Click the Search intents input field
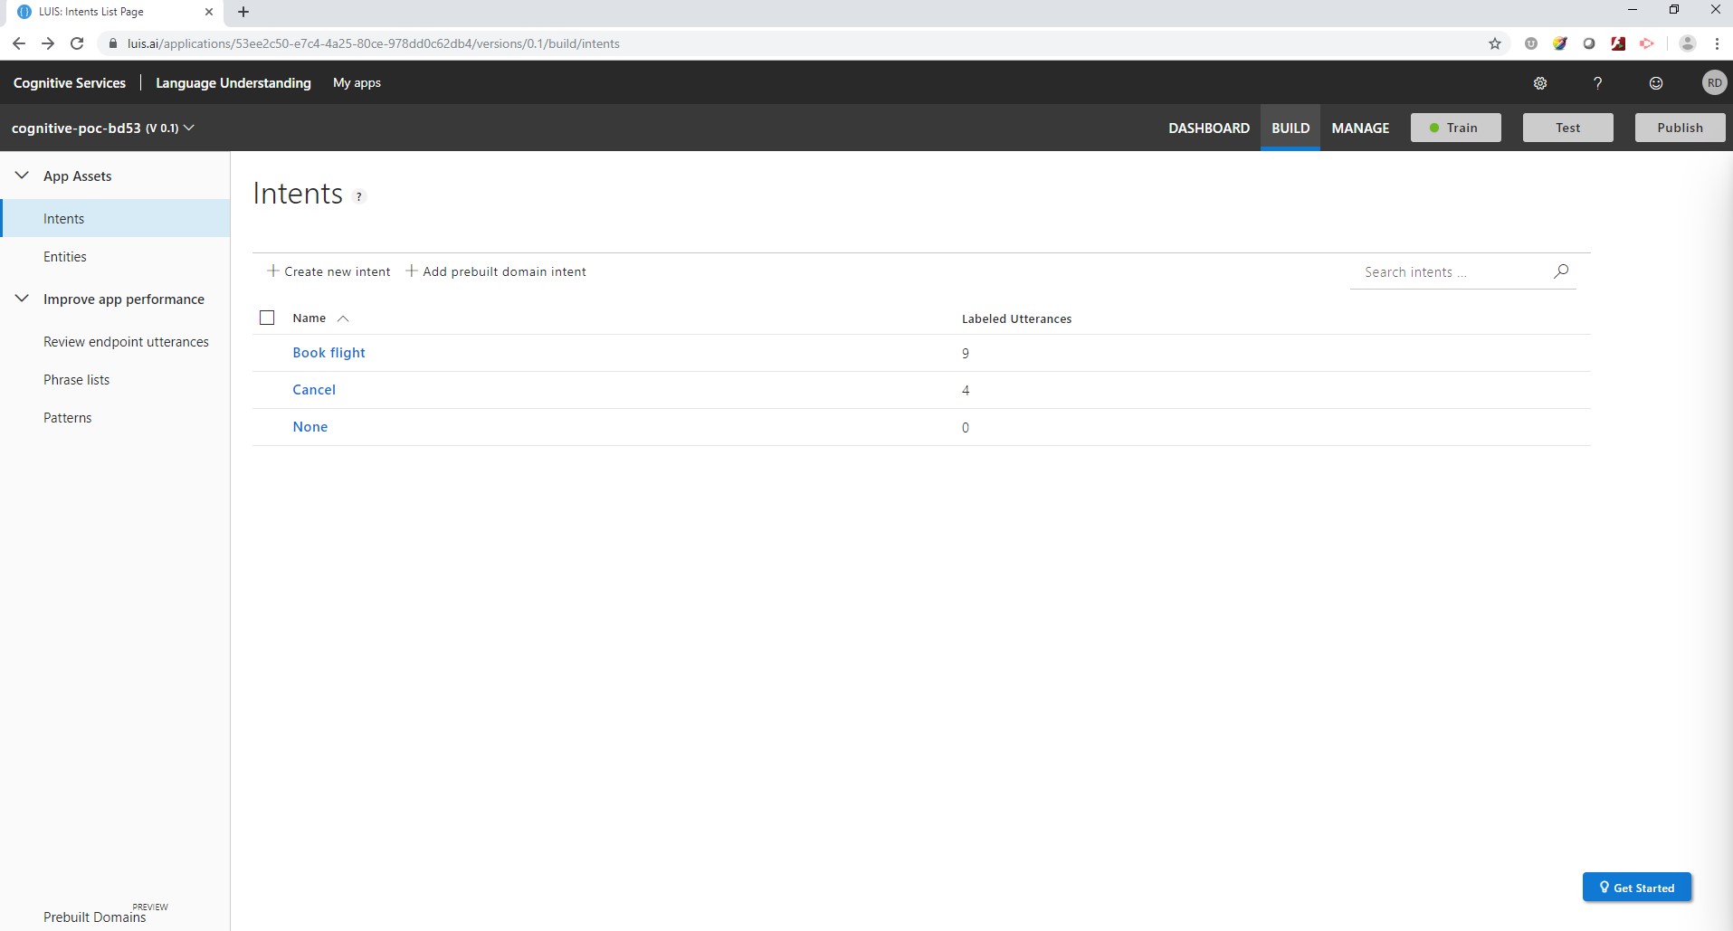The height and width of the screenshot is (931, 1733). [1448, 272]
